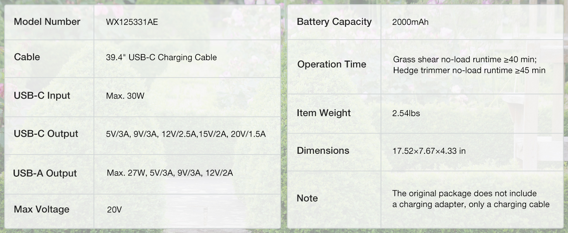Click the Cable row label
Viewport: 568px width, 233px height.
tap(27, 57)
